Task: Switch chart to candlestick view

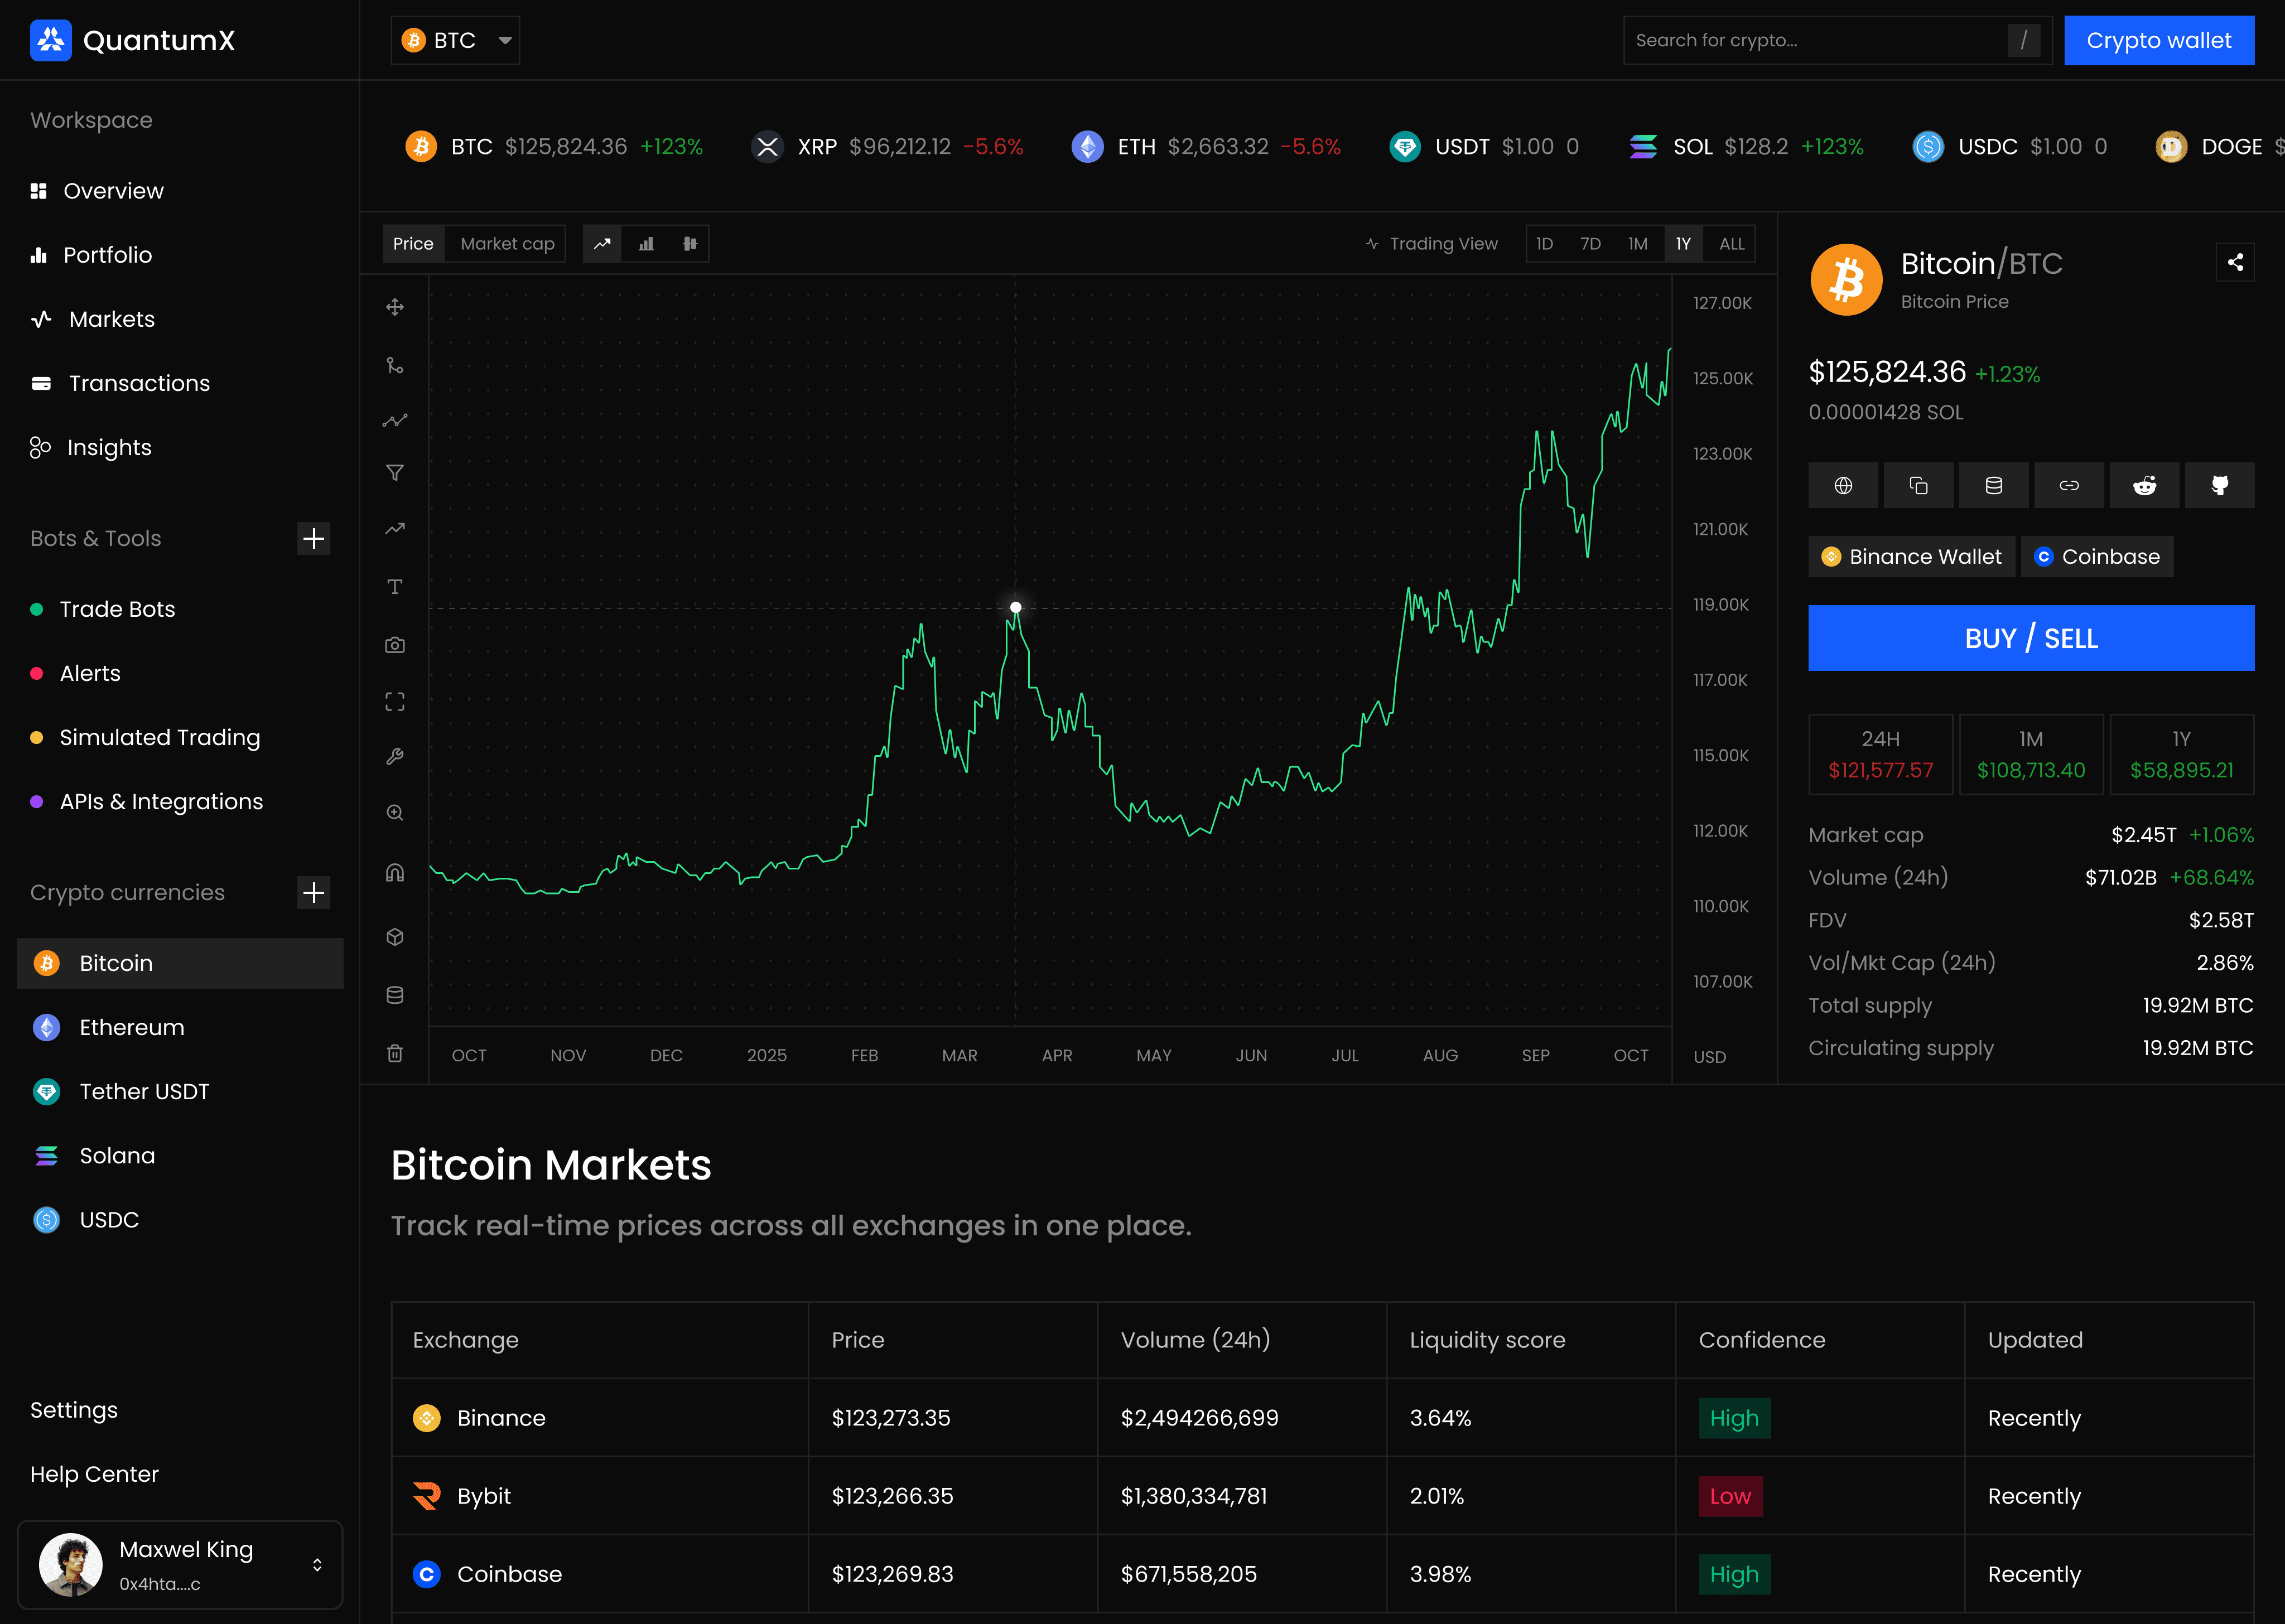Action: click(690, 244)
